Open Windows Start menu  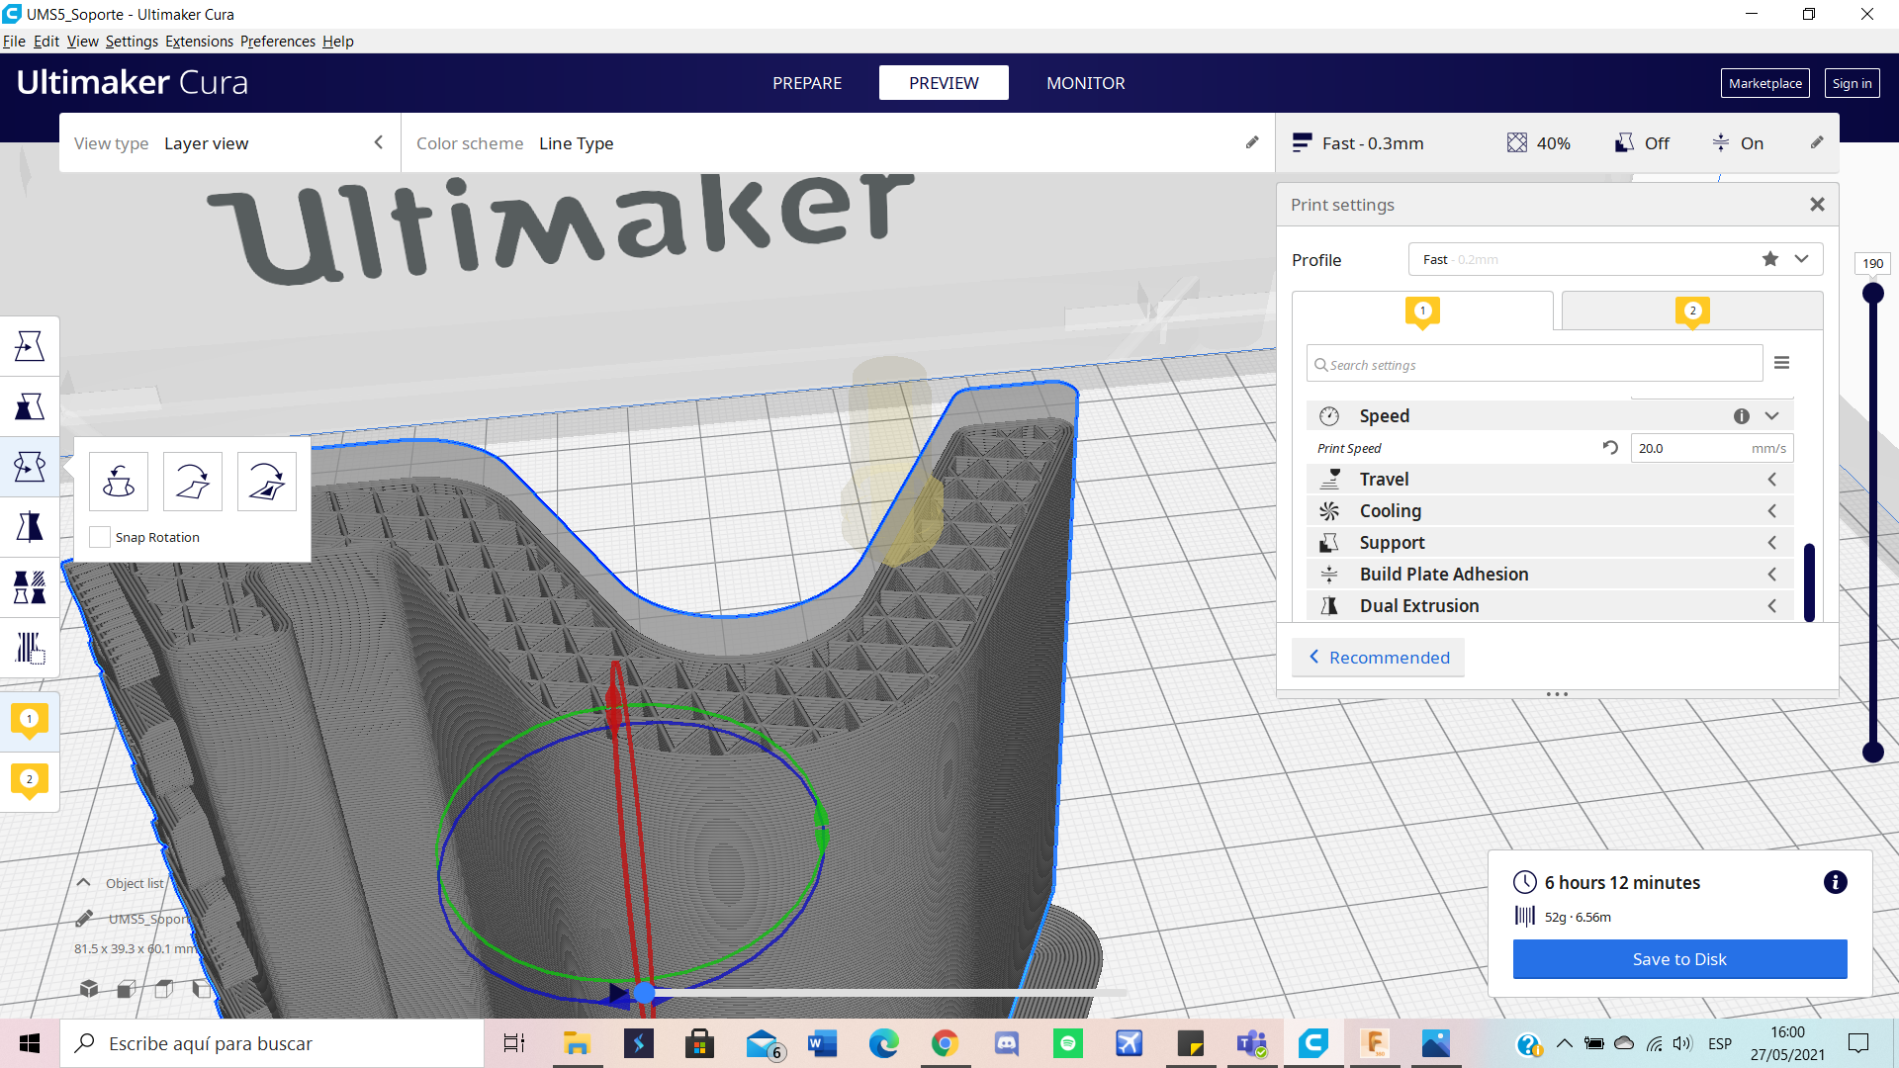click(x=30, y=1043)
